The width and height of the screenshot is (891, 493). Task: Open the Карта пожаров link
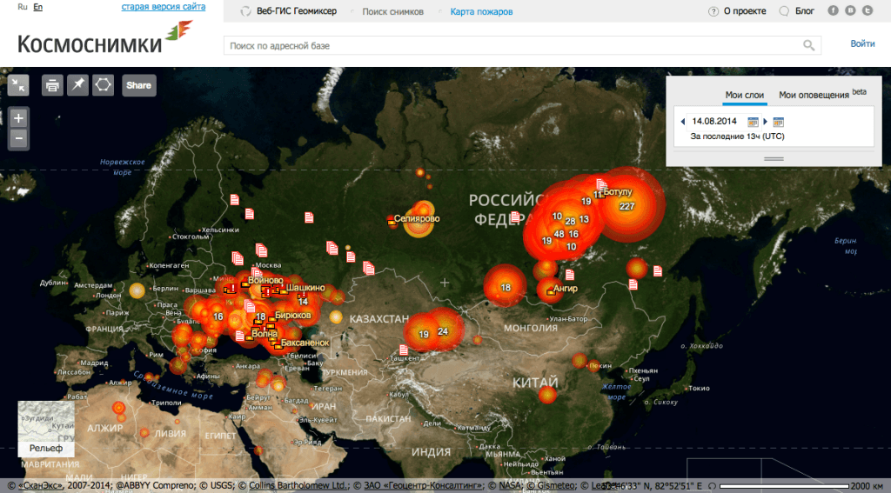point(481,12)
